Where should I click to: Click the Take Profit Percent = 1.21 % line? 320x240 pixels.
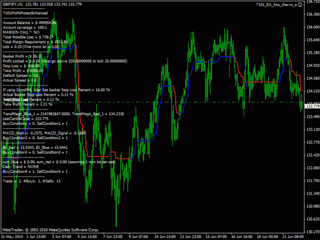pyautogui.click(x=28, y=104)
